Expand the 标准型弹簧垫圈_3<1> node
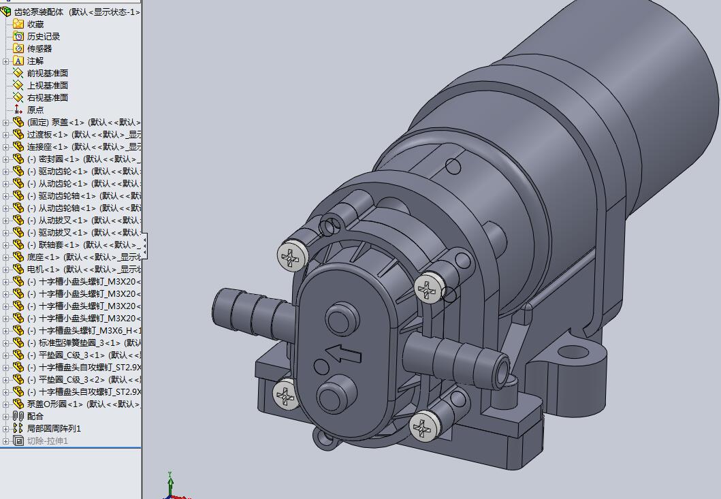 coord(5,342)
